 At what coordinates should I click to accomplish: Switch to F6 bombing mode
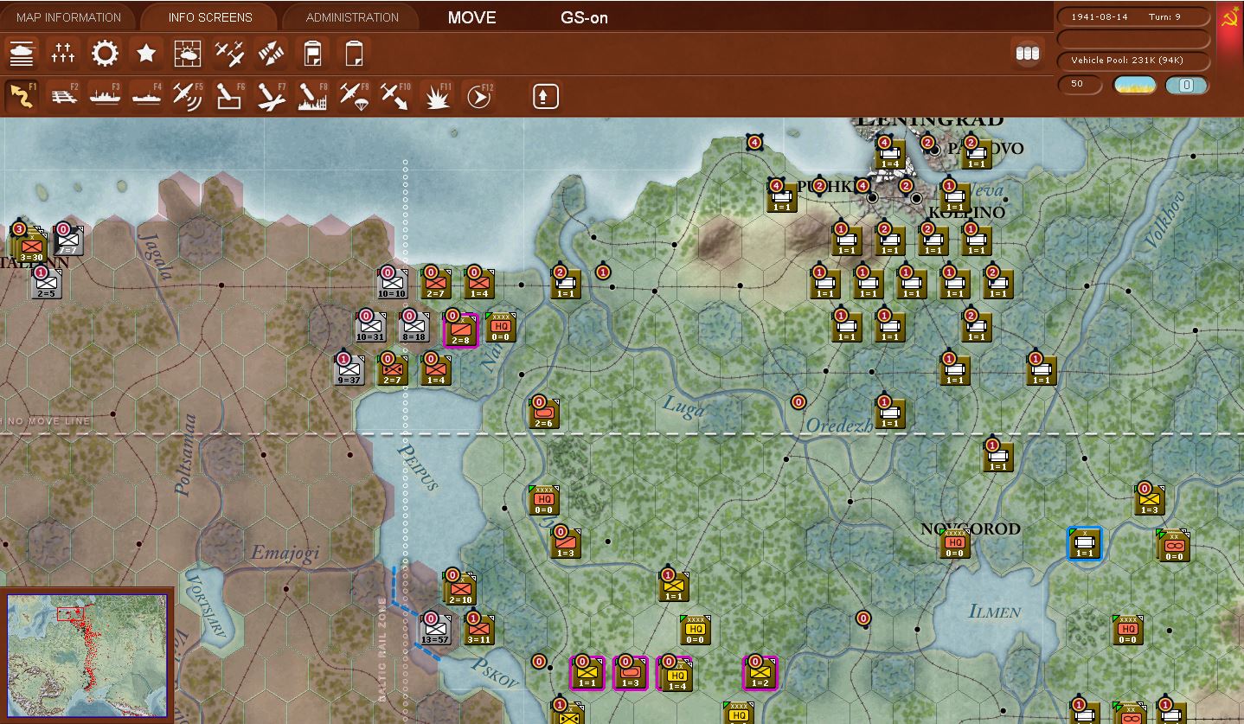pos(229,96)
